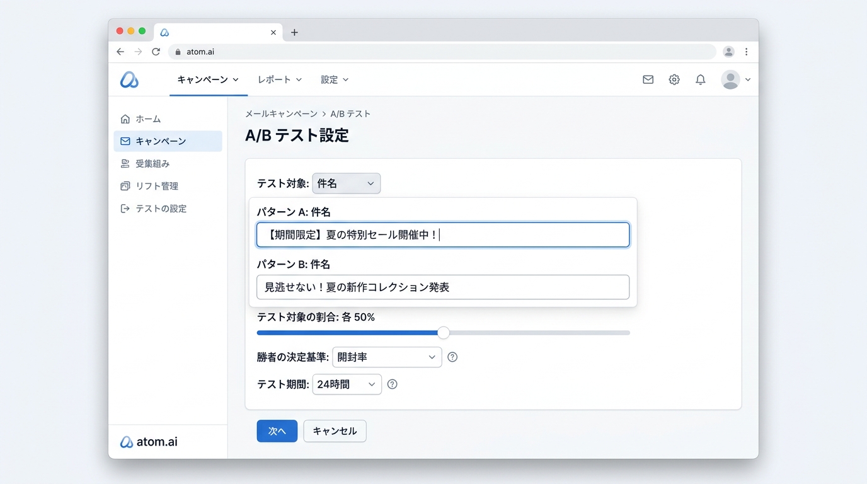Open notifications bell icon
The width and height of the screenshot is (867, 484).
pos(700,79)
